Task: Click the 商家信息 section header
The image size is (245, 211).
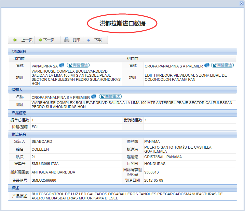Action: (x=19, y=52)
